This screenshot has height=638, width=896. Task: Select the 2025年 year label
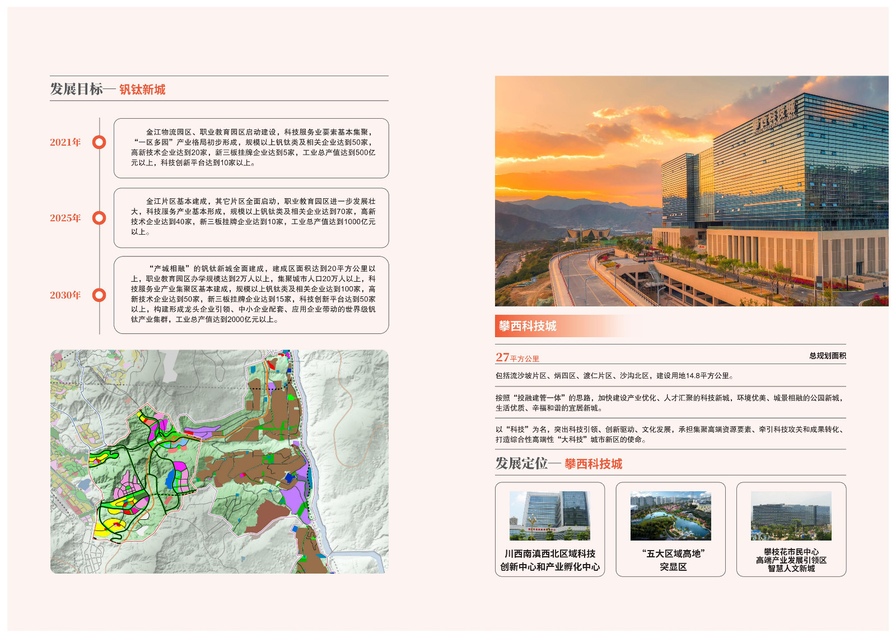pyautogui.click(x=66, y=218)
